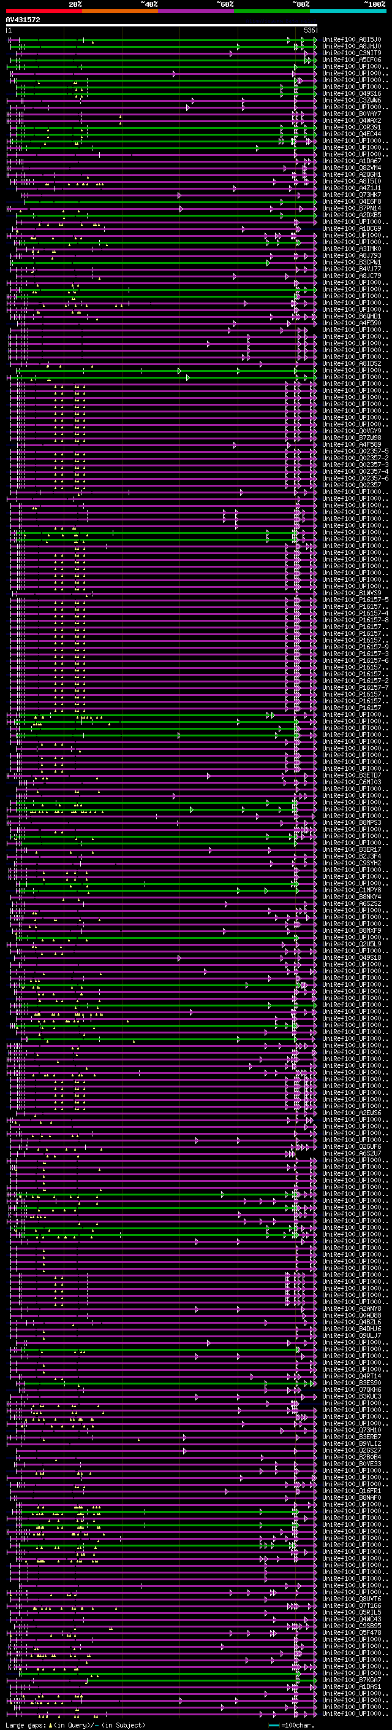Open hit UniRef100_B3CPW1
The height and width of the screenshot is (1730, 392).
tap(351, 262)
